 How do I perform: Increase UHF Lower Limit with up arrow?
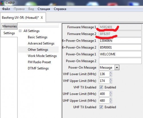click(111, 92)
